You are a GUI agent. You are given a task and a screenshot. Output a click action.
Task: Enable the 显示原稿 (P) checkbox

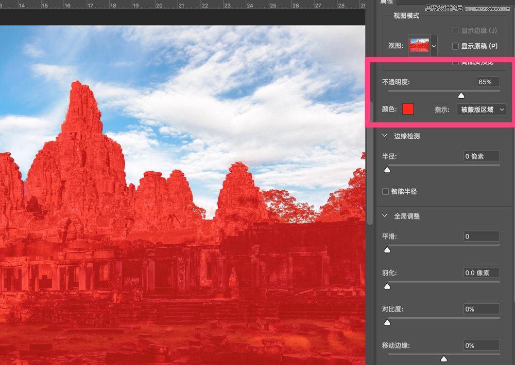click(x=455, y=45)
